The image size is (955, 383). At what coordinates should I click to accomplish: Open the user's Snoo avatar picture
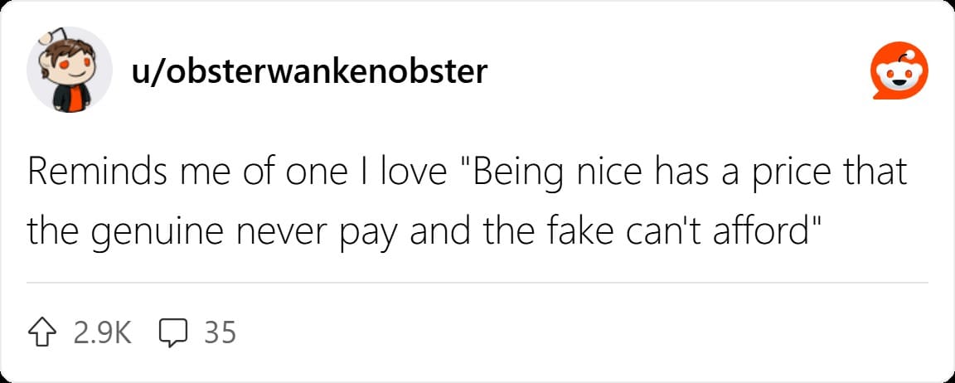tap(68, 71)
